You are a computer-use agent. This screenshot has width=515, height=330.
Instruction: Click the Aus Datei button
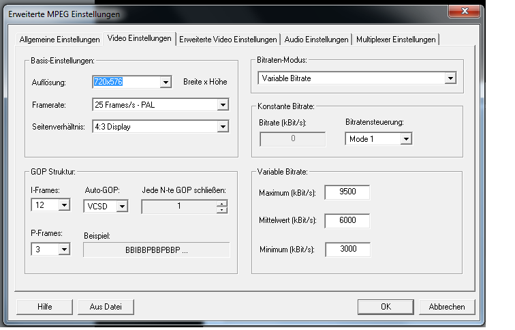click(x=106, y=307)
